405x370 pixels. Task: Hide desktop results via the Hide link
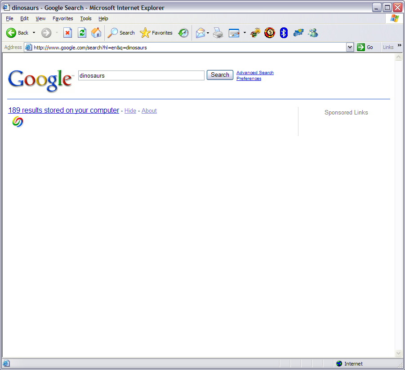pyautogui.click(x=130, y=111)
